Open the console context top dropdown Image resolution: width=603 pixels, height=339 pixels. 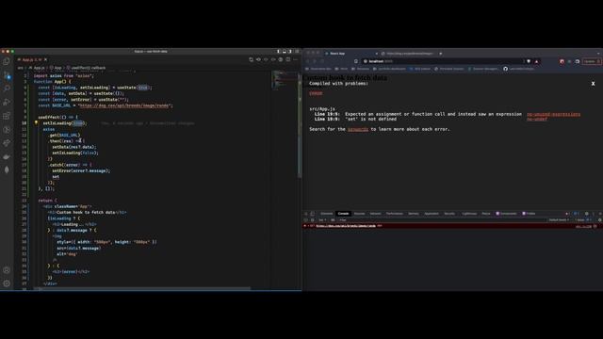click(322, 220)
